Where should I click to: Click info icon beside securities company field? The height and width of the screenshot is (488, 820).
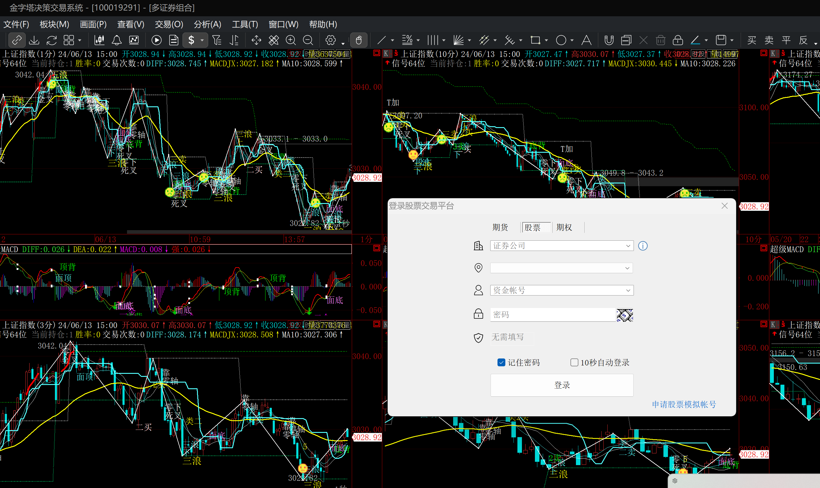tap(643, 246)
